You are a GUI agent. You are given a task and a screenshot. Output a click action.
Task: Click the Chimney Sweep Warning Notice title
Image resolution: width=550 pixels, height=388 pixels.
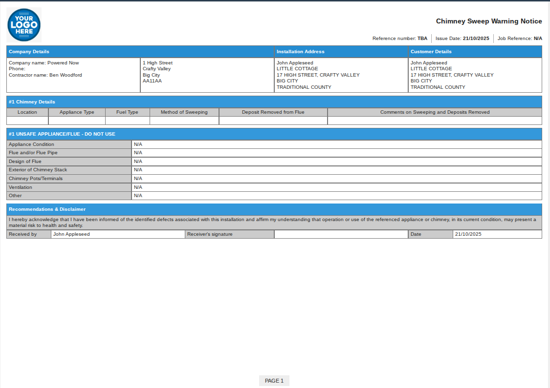488,21
